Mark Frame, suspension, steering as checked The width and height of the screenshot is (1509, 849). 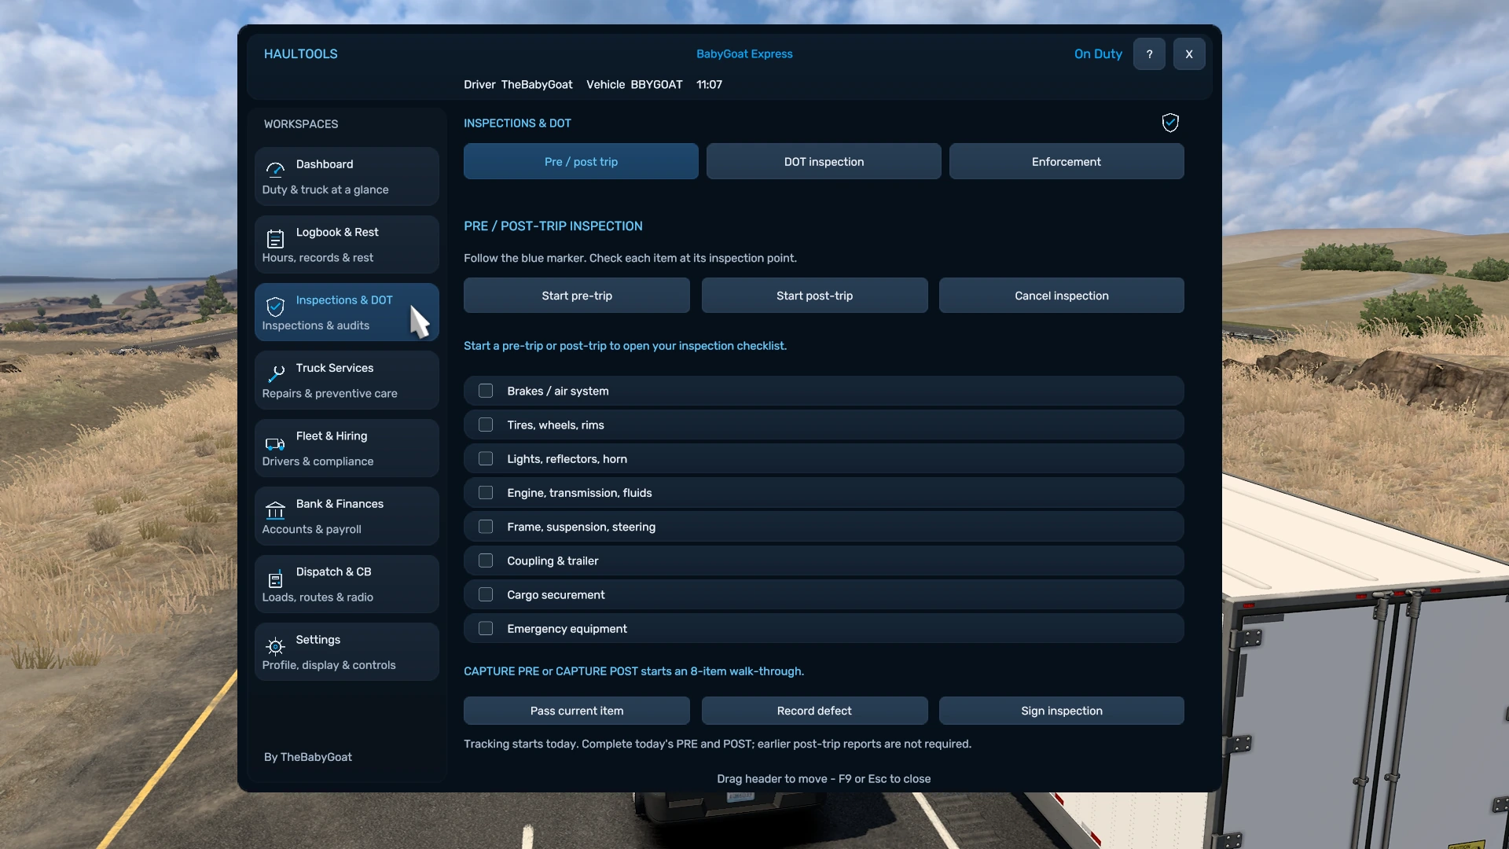[486, 527]
